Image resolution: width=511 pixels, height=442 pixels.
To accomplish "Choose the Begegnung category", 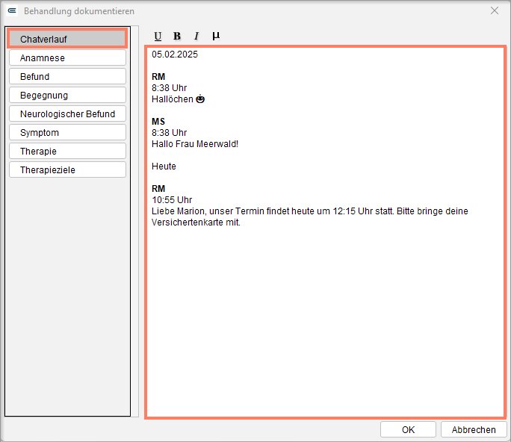I will tap(67, 95).
